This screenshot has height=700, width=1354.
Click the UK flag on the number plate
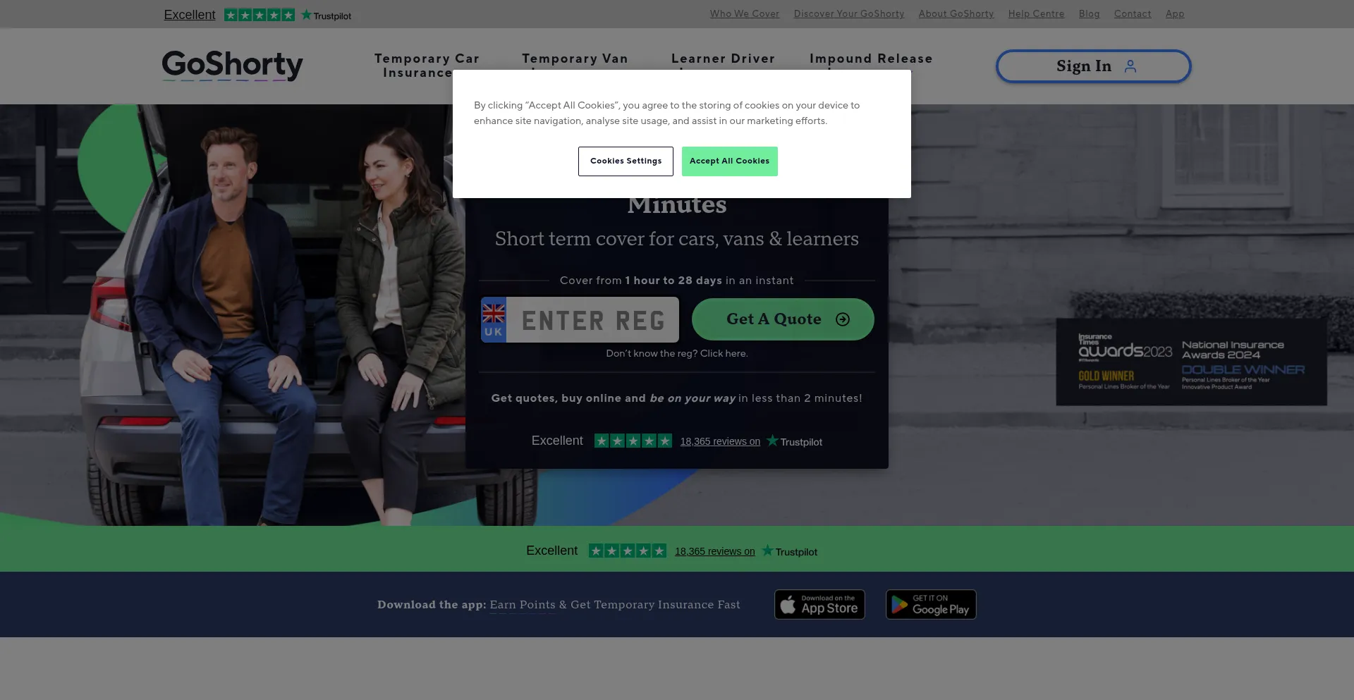494,319
